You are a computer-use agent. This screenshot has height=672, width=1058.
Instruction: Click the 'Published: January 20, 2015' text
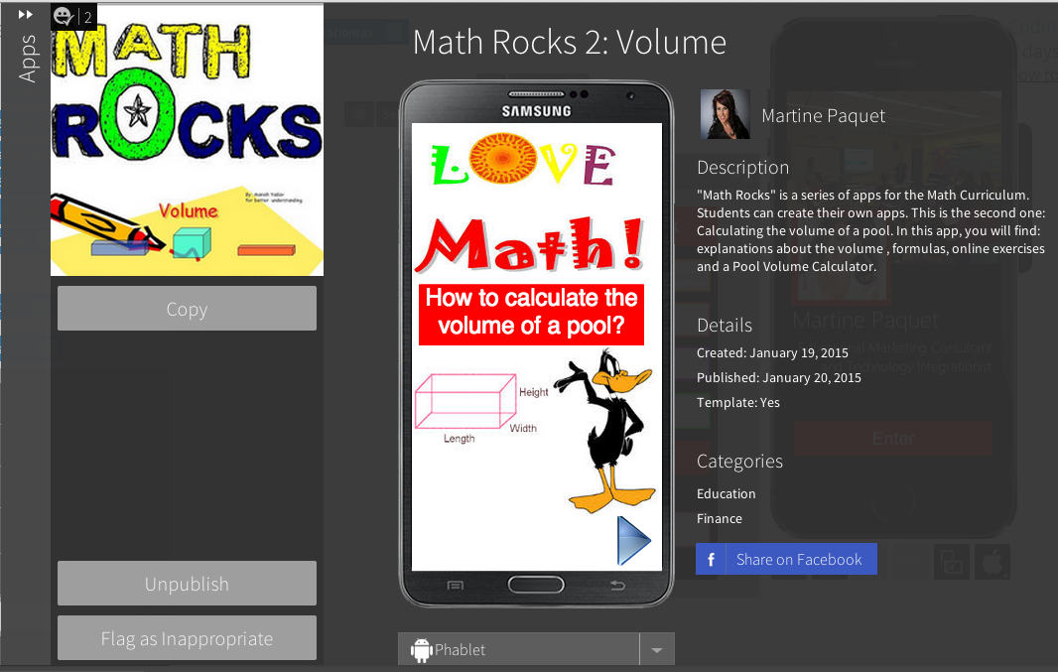(x=779, y=377)
